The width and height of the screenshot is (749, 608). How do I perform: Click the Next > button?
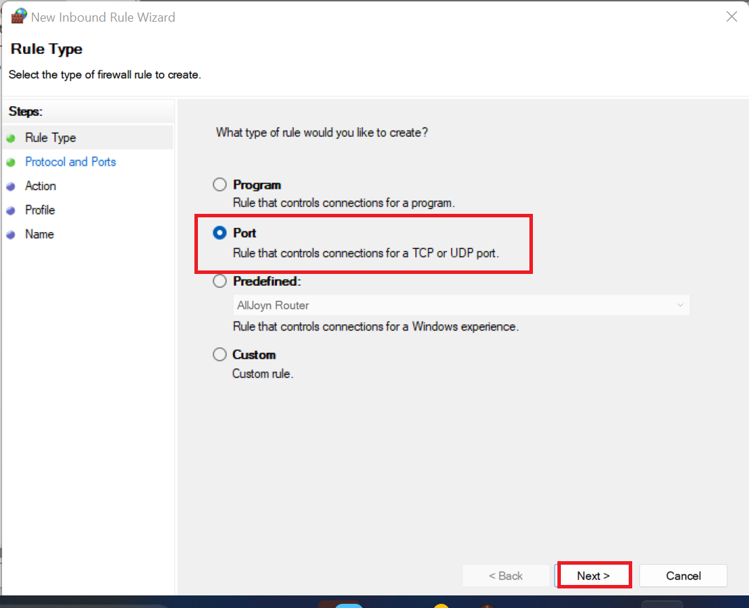pos(593,576)
